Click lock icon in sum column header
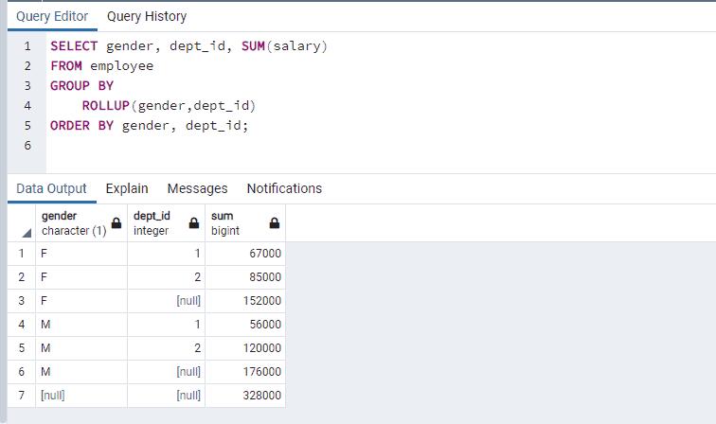 (x=274, y=223)
